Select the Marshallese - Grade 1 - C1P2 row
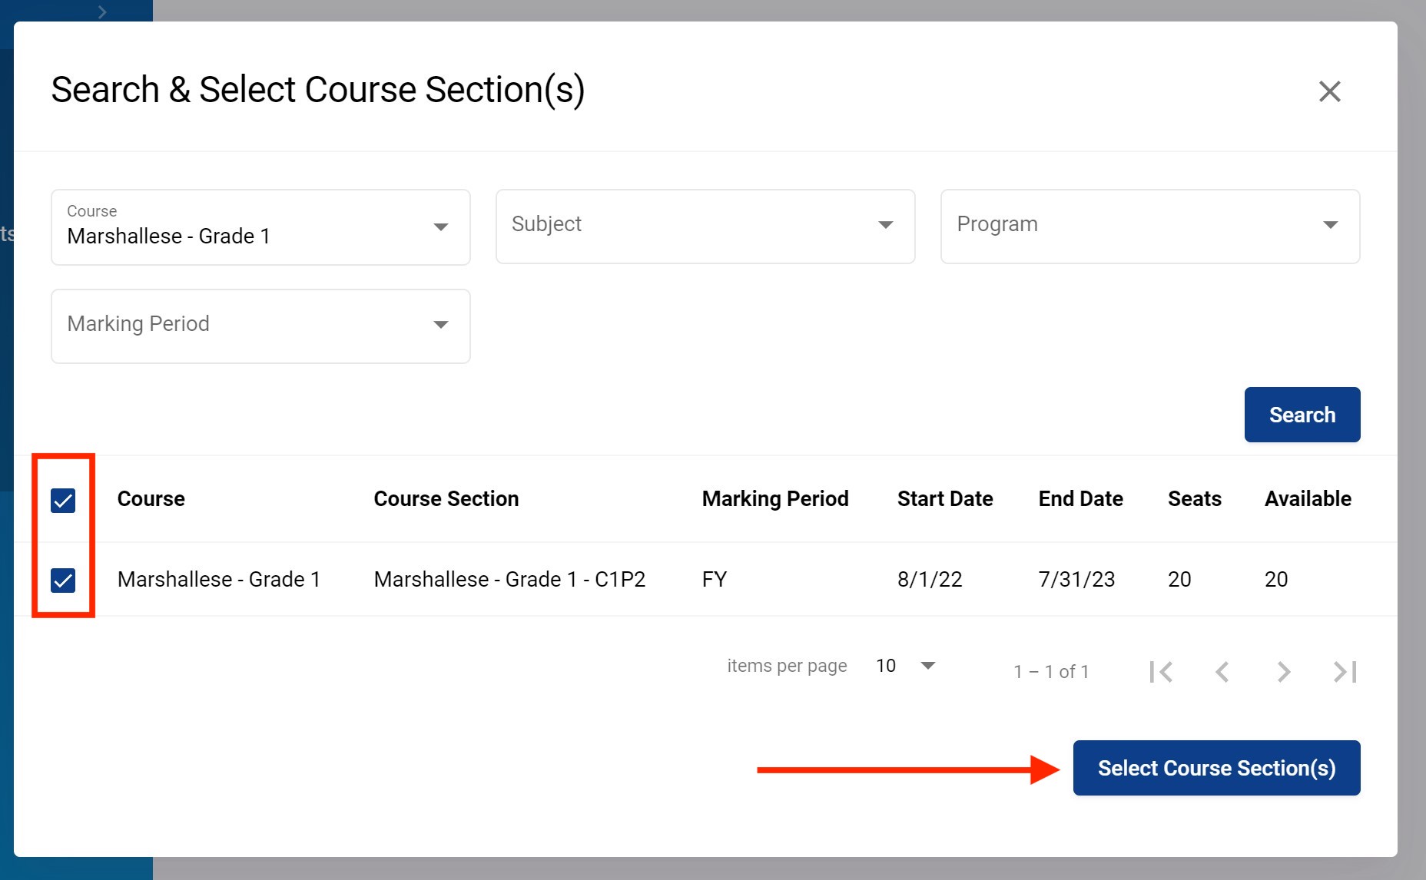This screenshot has height=880, width=1426. (509, 580)
